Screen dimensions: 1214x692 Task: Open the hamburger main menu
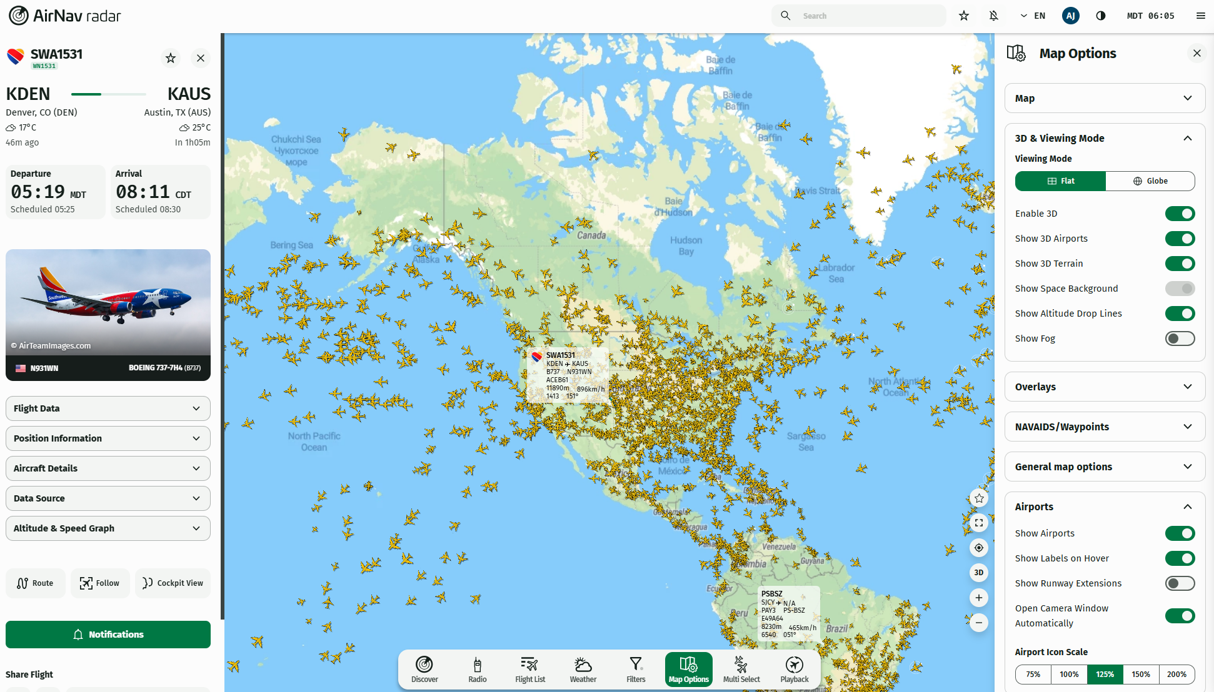1201,16
